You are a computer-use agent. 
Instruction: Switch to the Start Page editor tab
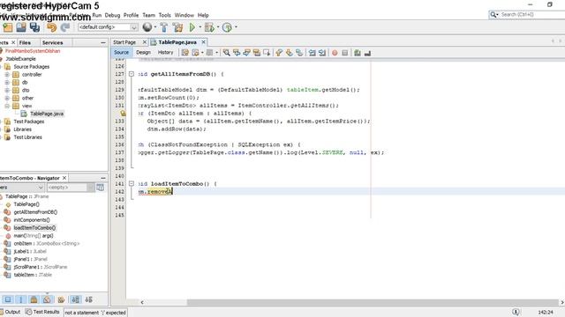click(124, 42)
